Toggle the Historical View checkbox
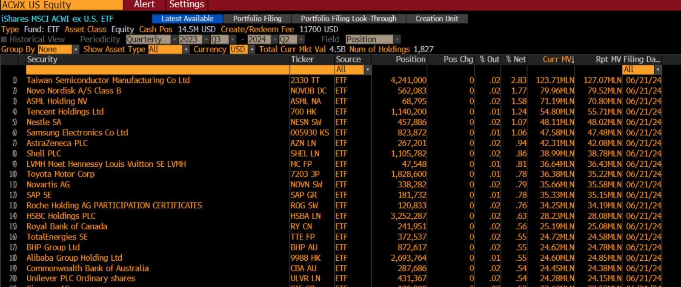The image size is (681, 287). point(4,39)
